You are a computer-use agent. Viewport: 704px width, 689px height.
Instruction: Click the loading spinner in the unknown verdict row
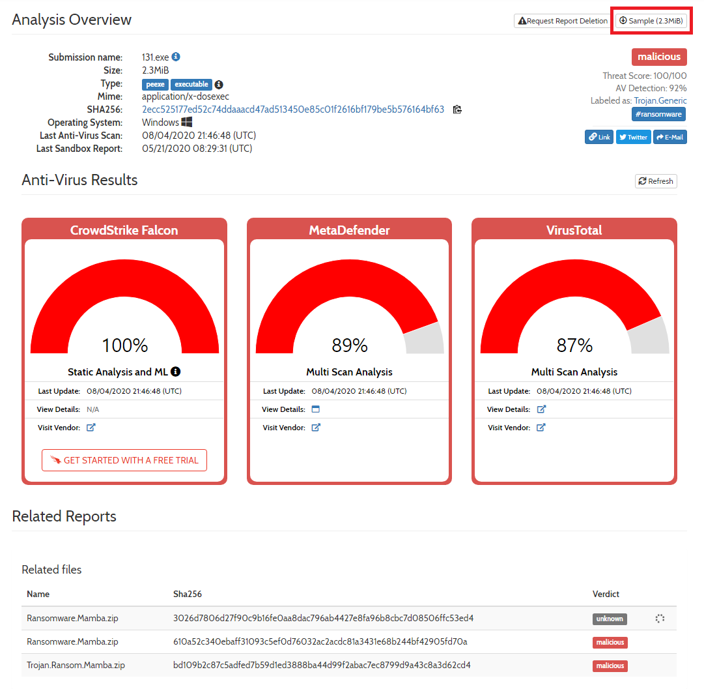click(x=660, y=619)
